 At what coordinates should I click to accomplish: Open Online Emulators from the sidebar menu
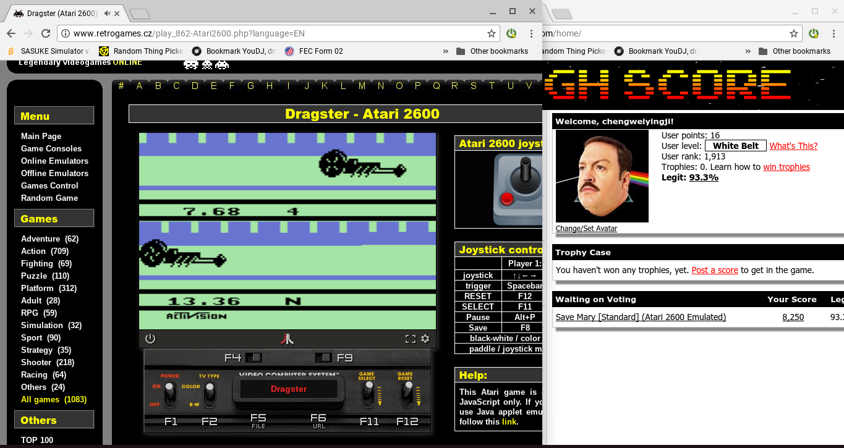(54, 161)
